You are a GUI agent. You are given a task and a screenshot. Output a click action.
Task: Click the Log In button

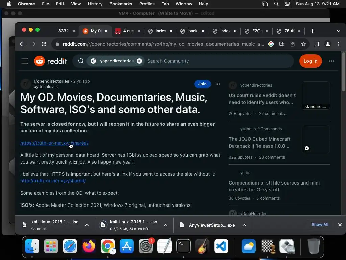(x=311, y=61)
